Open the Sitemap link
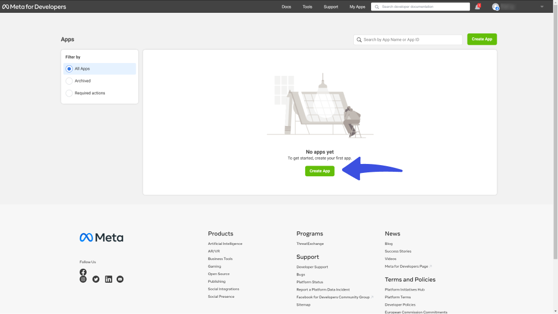 pyautogui.click(x=303, y=305)
